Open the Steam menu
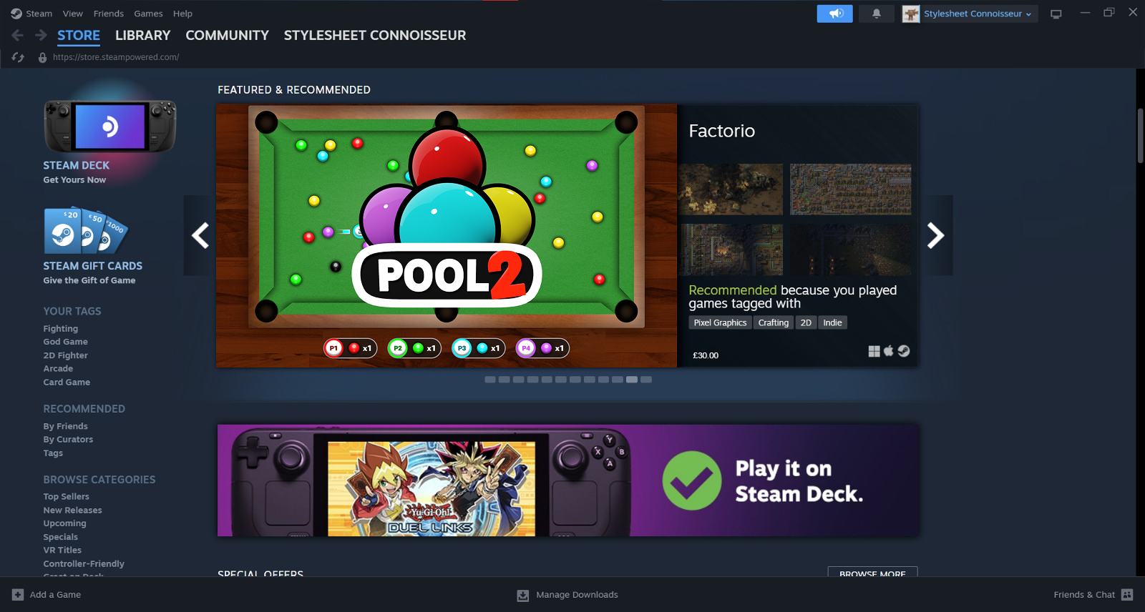This screenshot has height=612, width=1145. pos(39,14)
